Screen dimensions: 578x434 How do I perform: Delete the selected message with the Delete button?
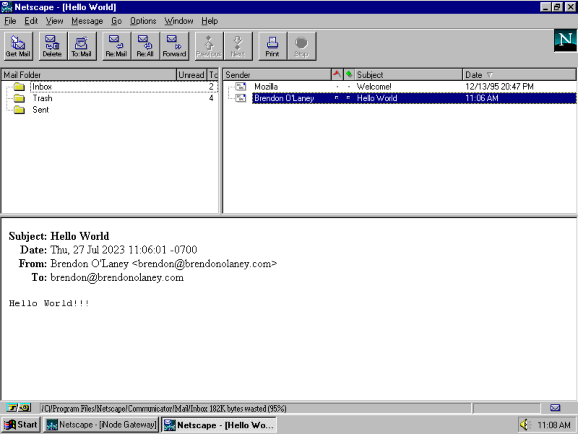[53, 46]
